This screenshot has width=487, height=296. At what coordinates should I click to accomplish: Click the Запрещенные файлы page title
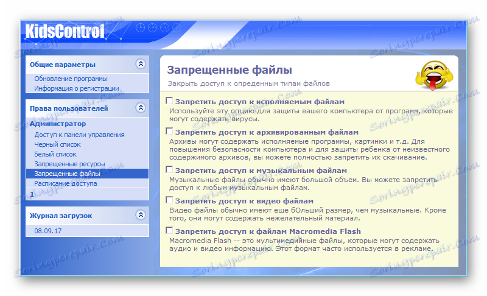click(x=229, y=70)
